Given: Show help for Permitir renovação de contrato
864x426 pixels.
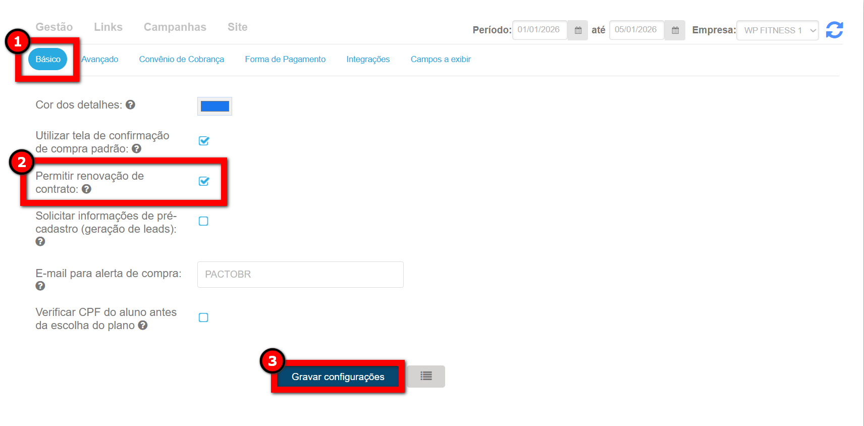Looking at the screenshot, I should (x=87, y=189).
